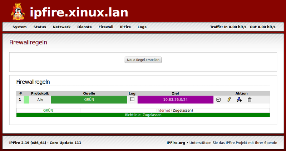286x151 pixels.
Task: Click the Richtlinie: Zugelassen policy bar
Action: click(143, 115)
